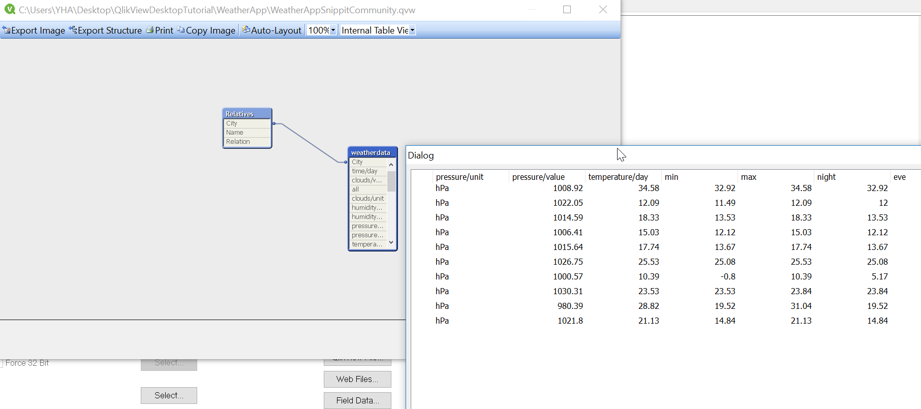921x409 pixels.
Task: Click the enabled Select... button
Action: [x=169, y=395]
